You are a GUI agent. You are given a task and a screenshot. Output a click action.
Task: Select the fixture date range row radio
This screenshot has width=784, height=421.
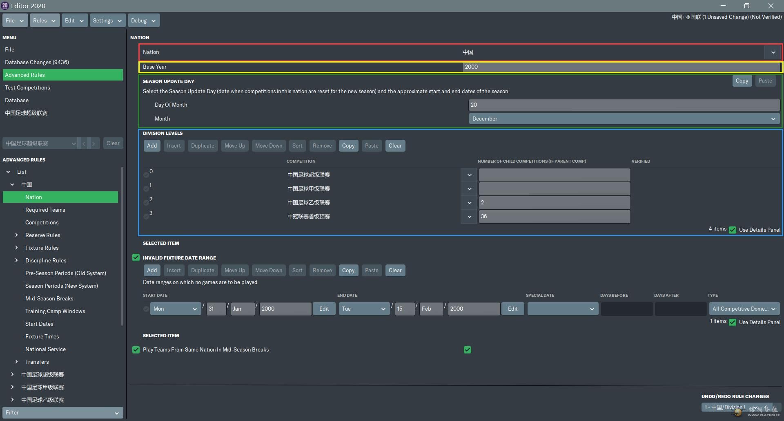146,309
